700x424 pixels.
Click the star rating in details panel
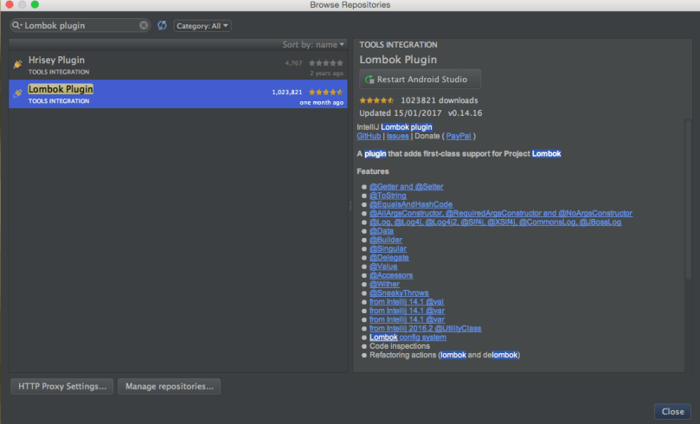pyautogui.click(x=376, y=100)
